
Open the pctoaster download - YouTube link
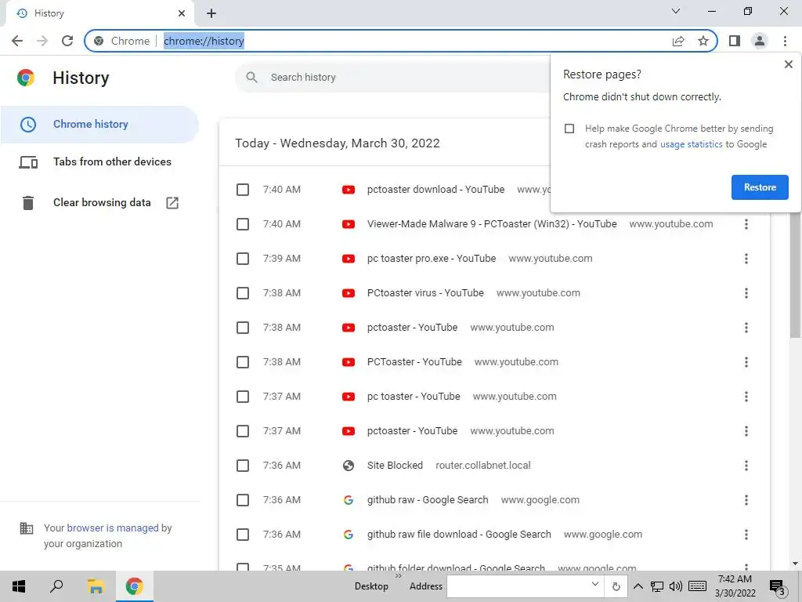tap(435, 190)
